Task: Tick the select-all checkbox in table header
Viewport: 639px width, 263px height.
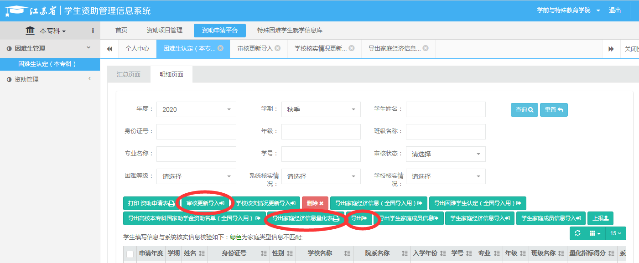Action: 130,254
